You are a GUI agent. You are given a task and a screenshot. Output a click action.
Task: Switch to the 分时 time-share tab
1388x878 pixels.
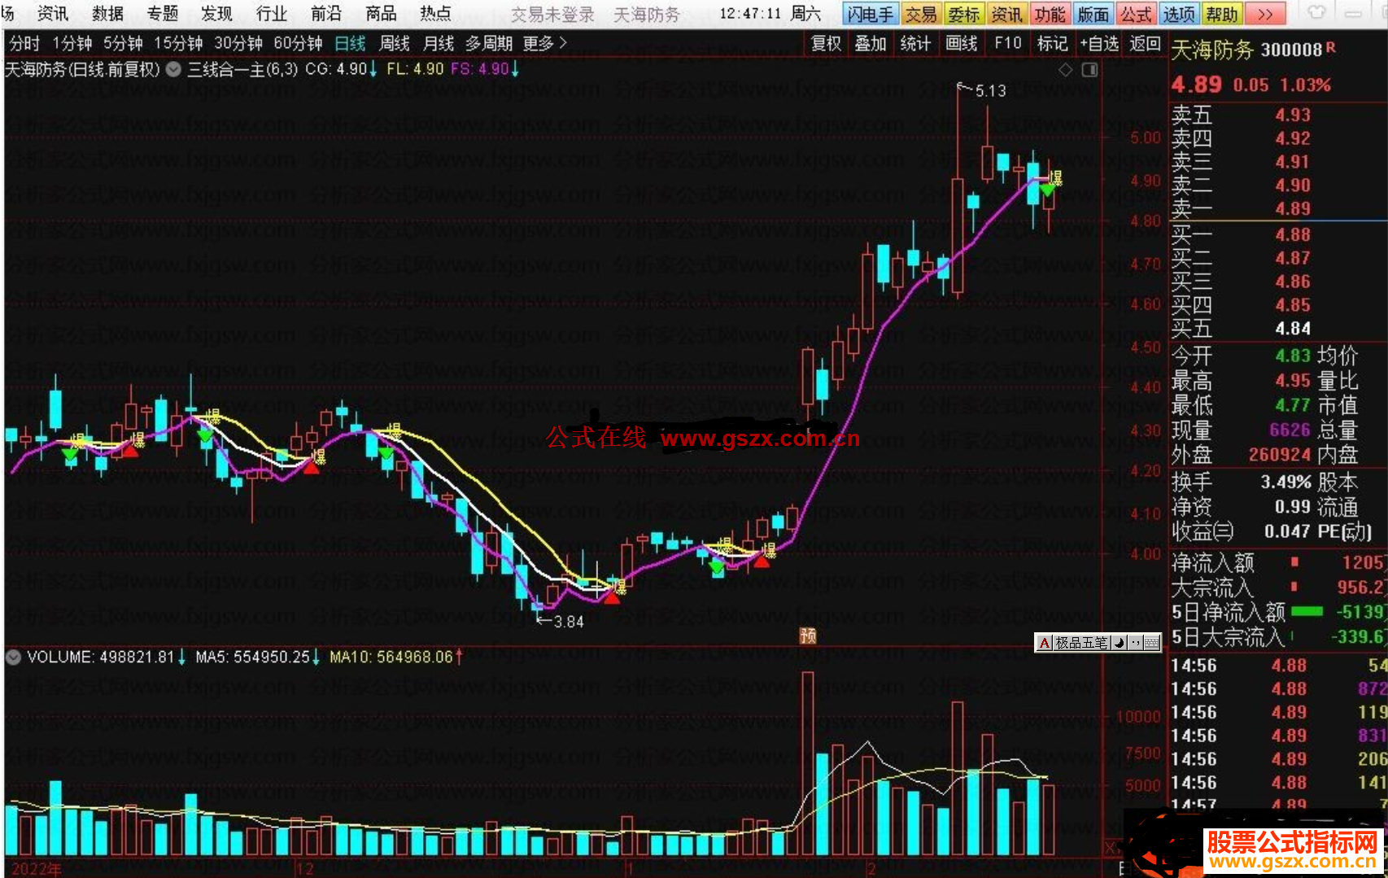coord(24,43)
